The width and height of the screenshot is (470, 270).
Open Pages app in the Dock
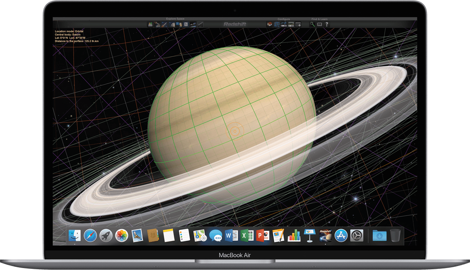click(278, 235)
